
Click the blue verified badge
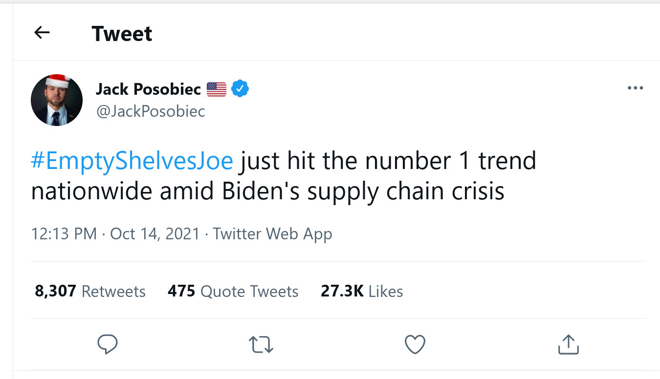[x=240, y=89]
